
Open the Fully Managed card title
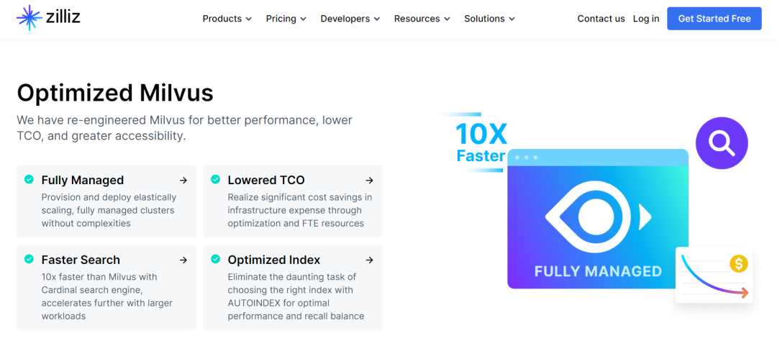pos(83,181)
